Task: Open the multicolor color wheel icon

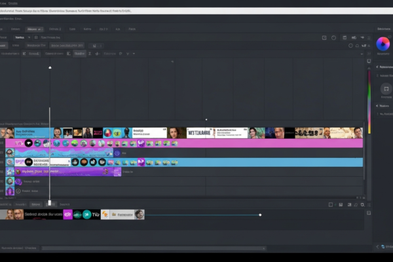Action: pyautogui.click(x=383, y=44)
